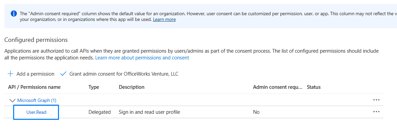
Task: Select the Sign in and read user profile description
Action: (x=149, y=112)
